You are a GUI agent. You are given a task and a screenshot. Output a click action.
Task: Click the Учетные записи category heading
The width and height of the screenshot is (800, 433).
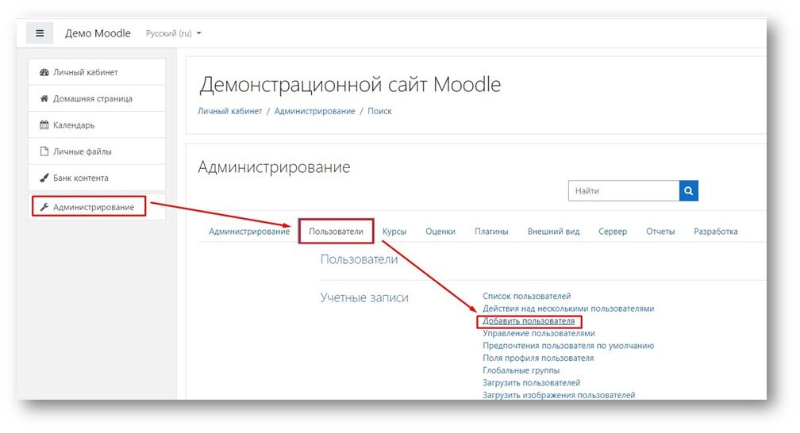coord(364,298)
